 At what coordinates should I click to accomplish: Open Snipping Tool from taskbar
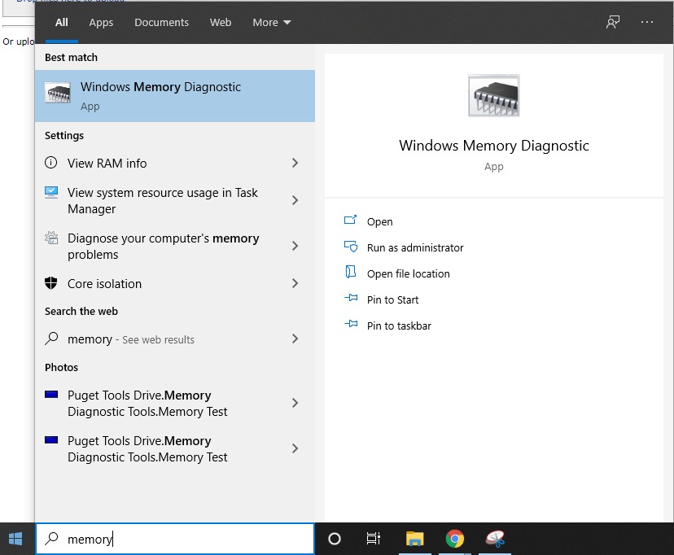point(495,539)
